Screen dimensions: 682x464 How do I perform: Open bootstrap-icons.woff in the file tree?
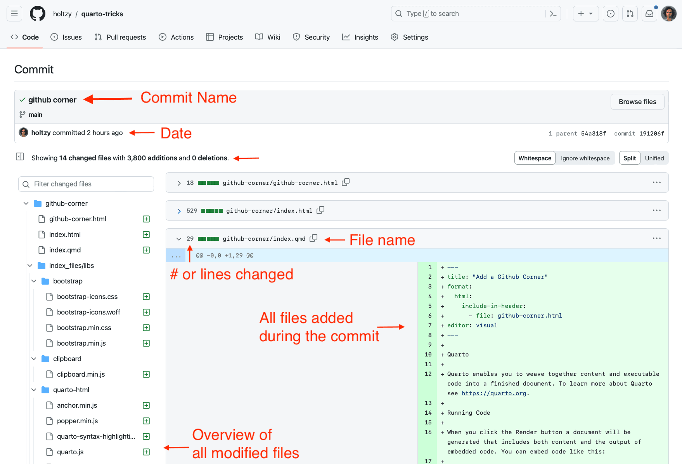coord(88,312)
